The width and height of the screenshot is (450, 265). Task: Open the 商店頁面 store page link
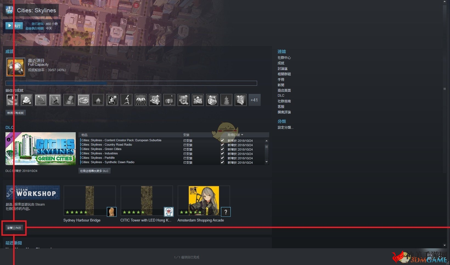[284, 91]
